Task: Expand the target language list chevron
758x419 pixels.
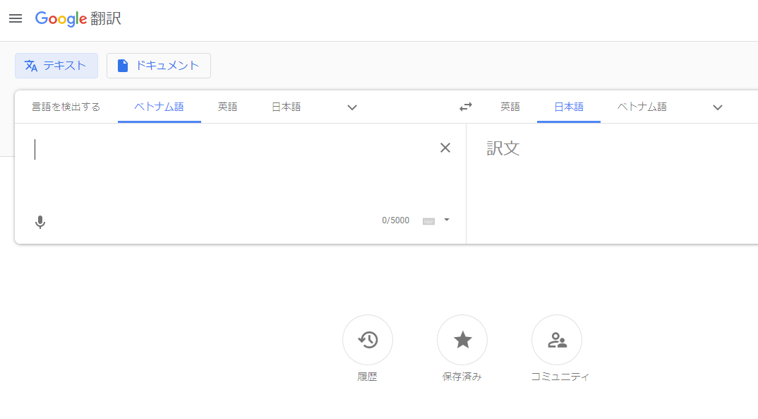Action: tap(717, 107)
